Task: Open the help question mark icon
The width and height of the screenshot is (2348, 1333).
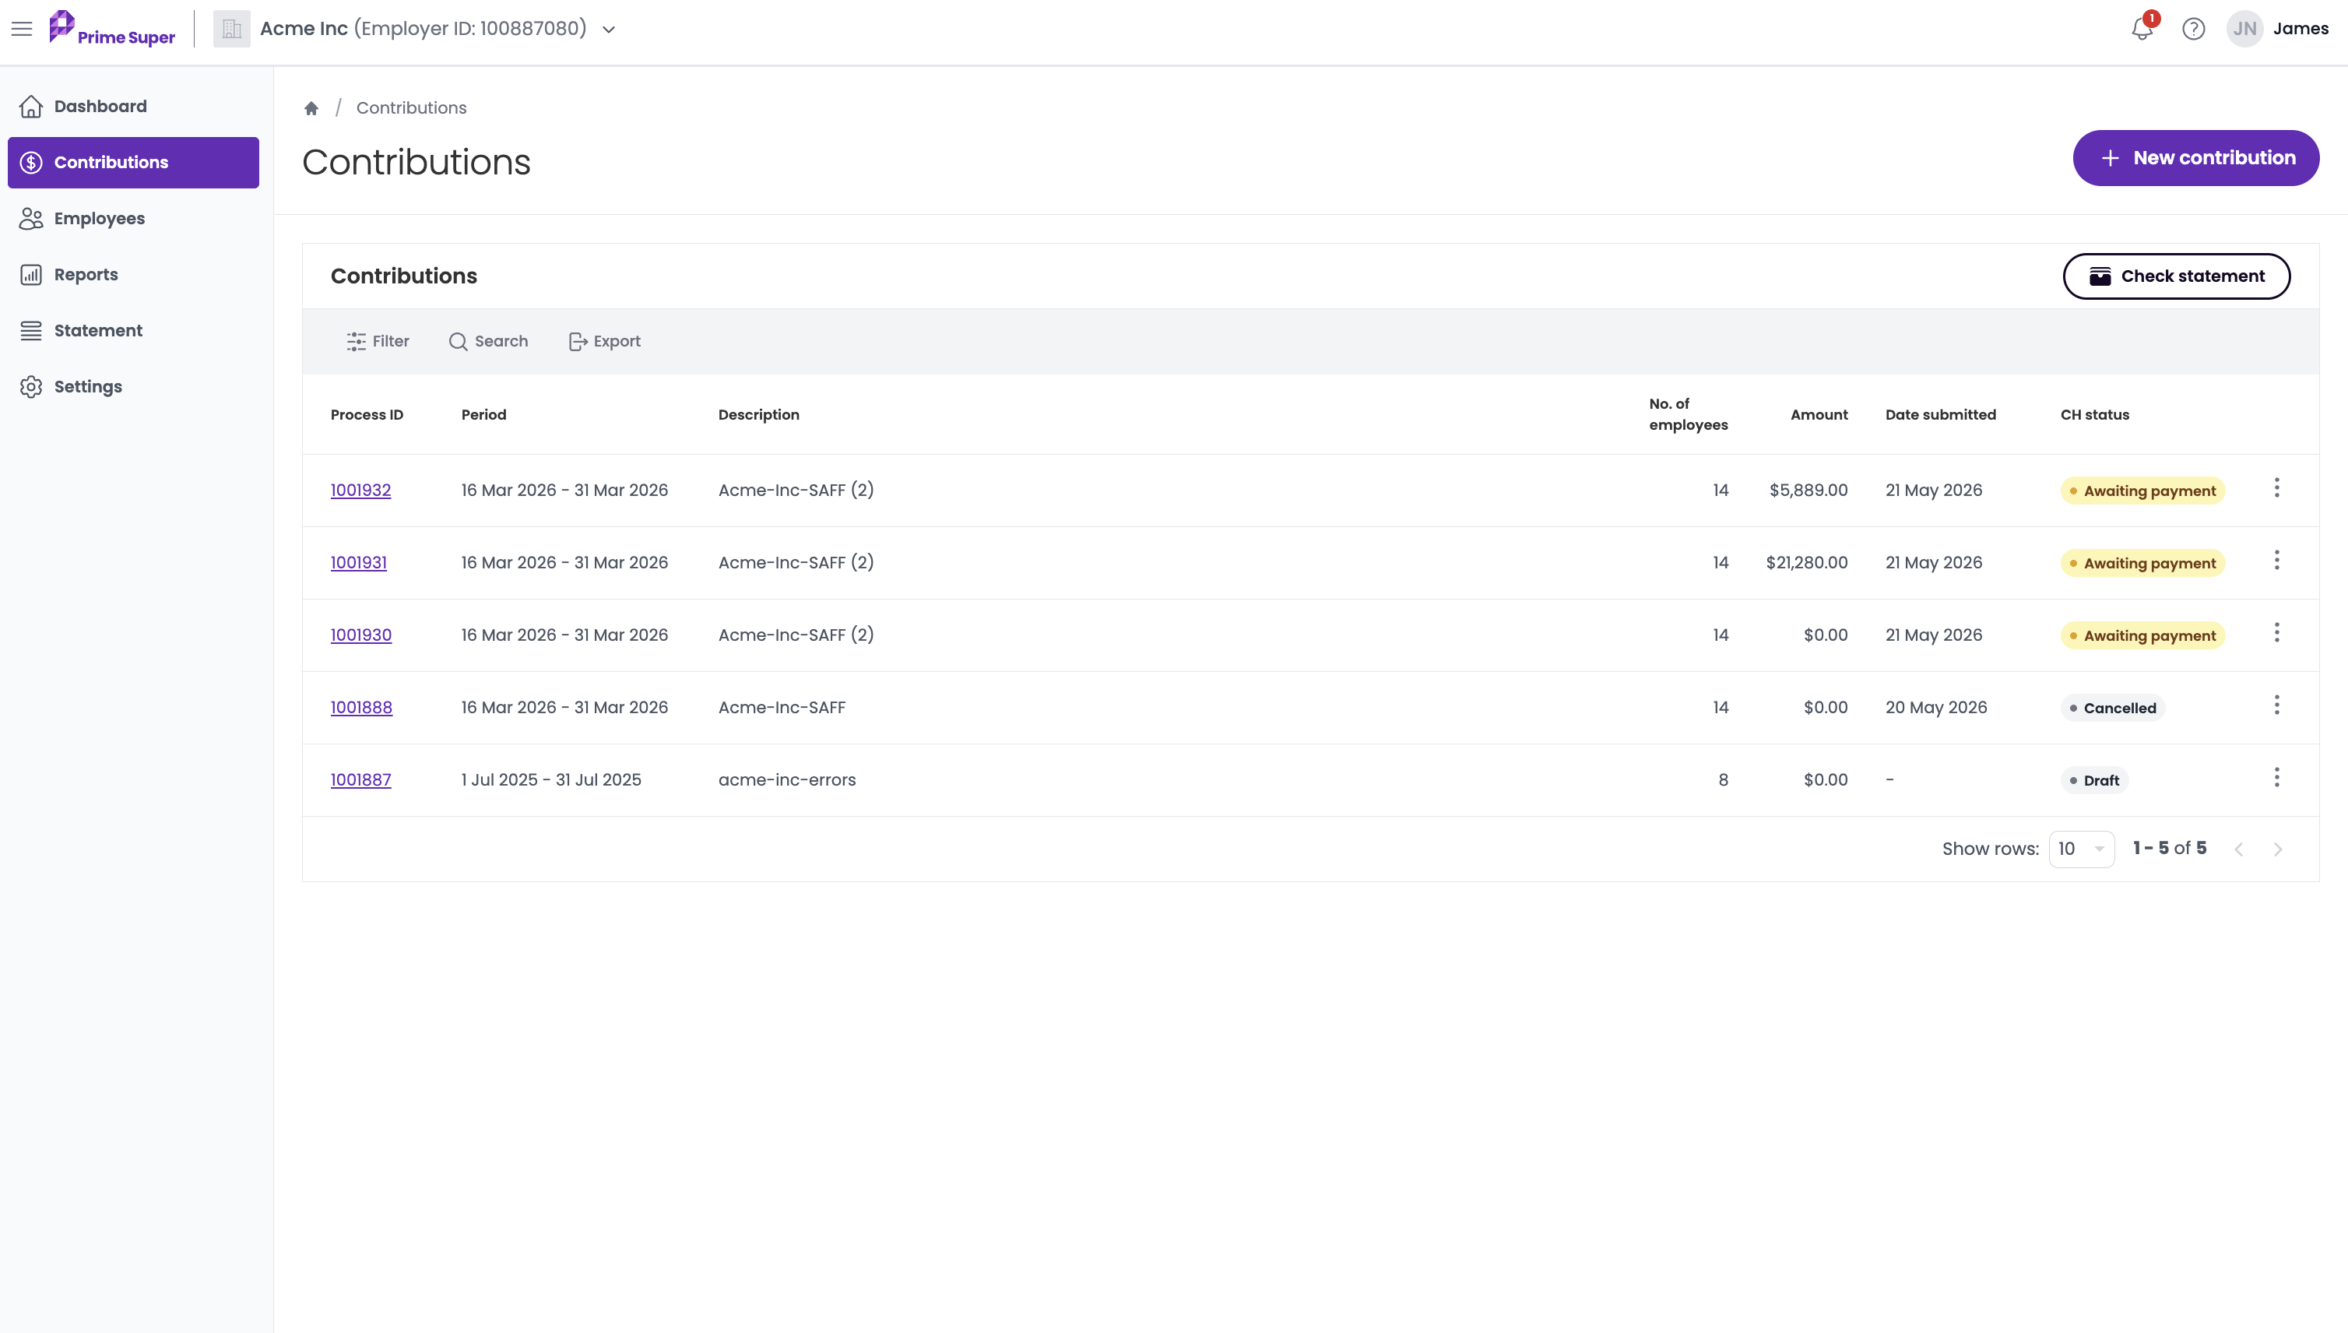Action: [2193, 28]
